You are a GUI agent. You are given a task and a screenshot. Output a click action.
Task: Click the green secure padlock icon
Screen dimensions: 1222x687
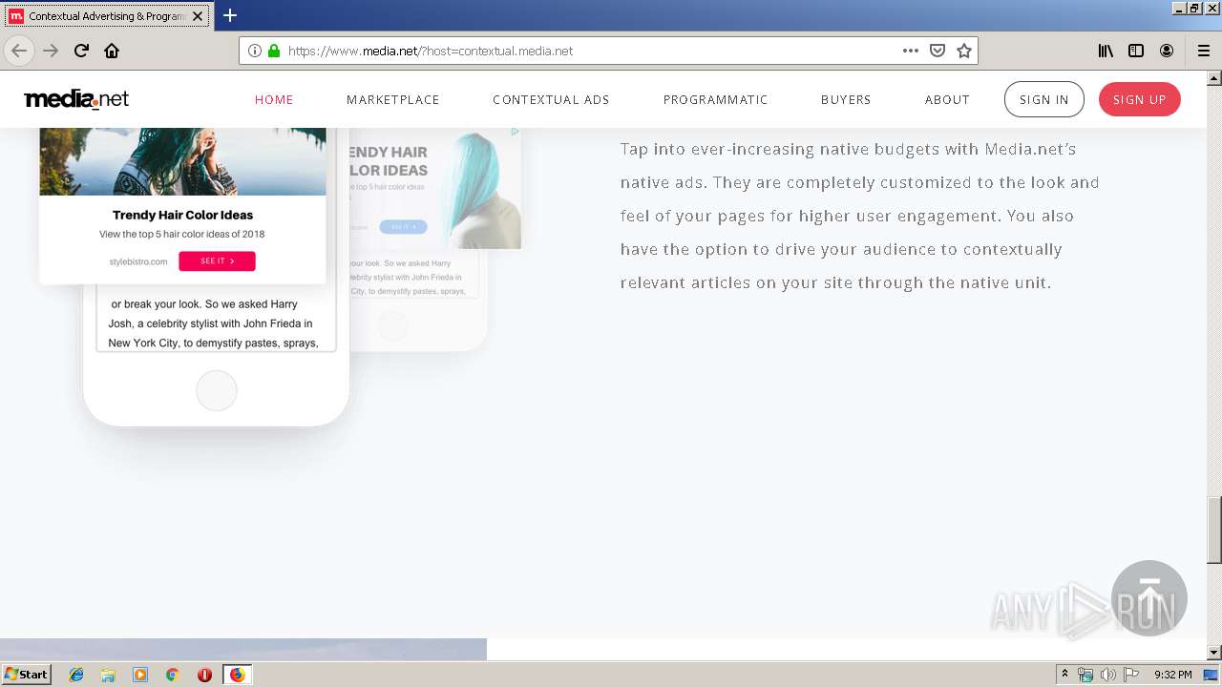click(x=274, y=51)
